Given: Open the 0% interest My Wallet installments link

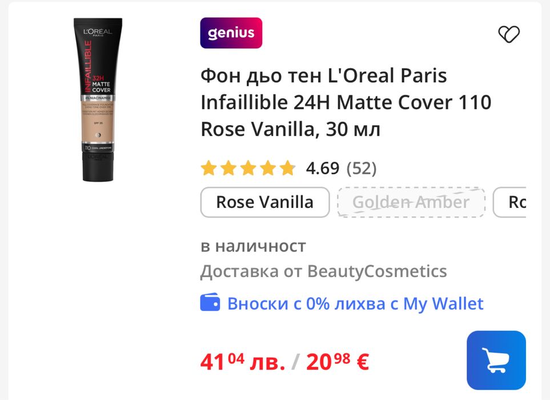Looking at the screenshot, I should (355, 303).
